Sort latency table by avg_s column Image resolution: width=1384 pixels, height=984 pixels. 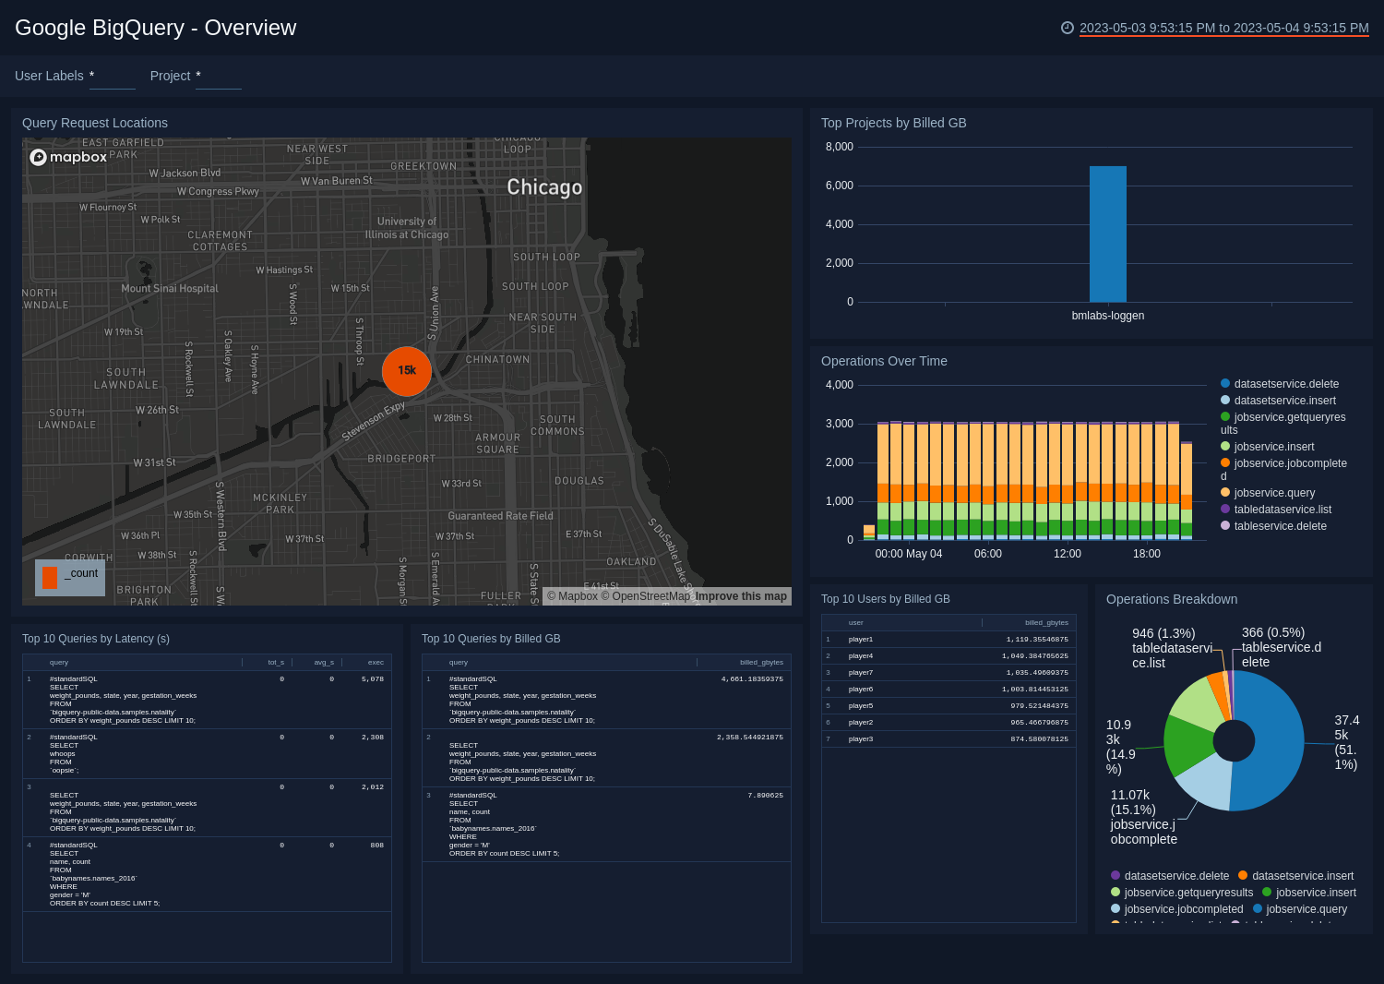coord(324,663)
